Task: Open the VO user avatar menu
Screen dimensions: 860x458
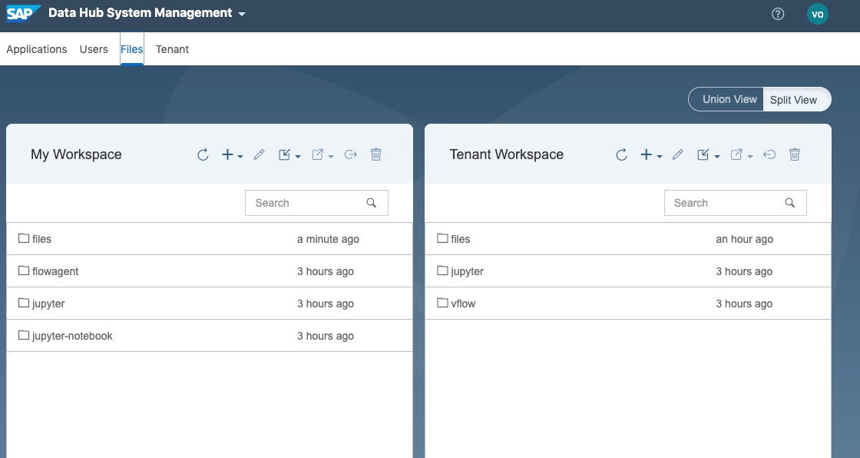Action: [x=818, y=14]
